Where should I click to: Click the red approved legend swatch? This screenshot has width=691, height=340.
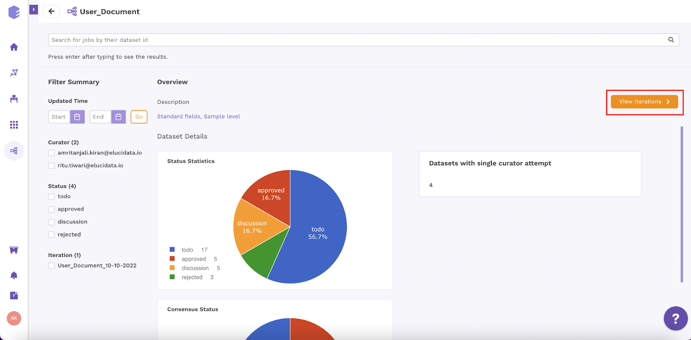[172, 258]
